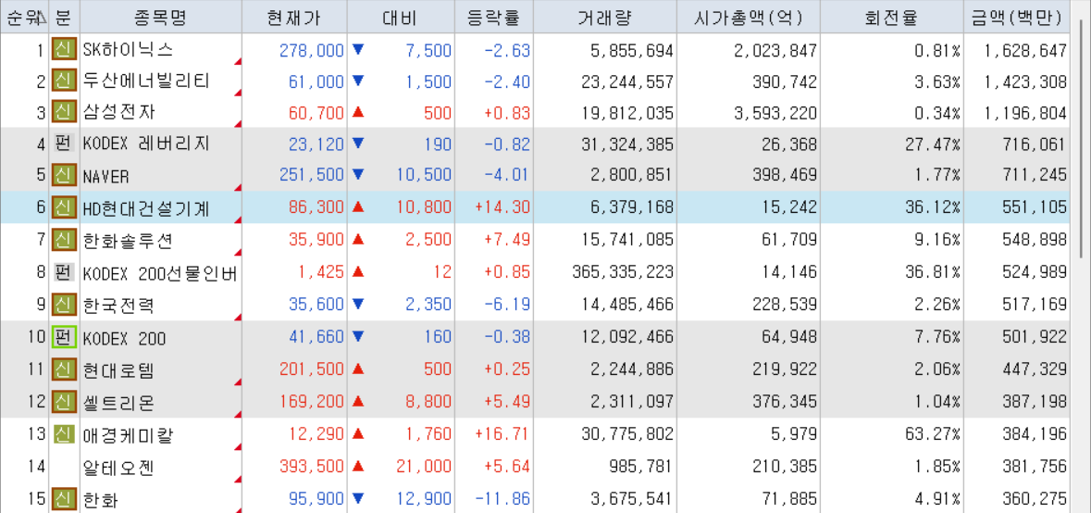Click the amount 551,105

click(1035, 206)
